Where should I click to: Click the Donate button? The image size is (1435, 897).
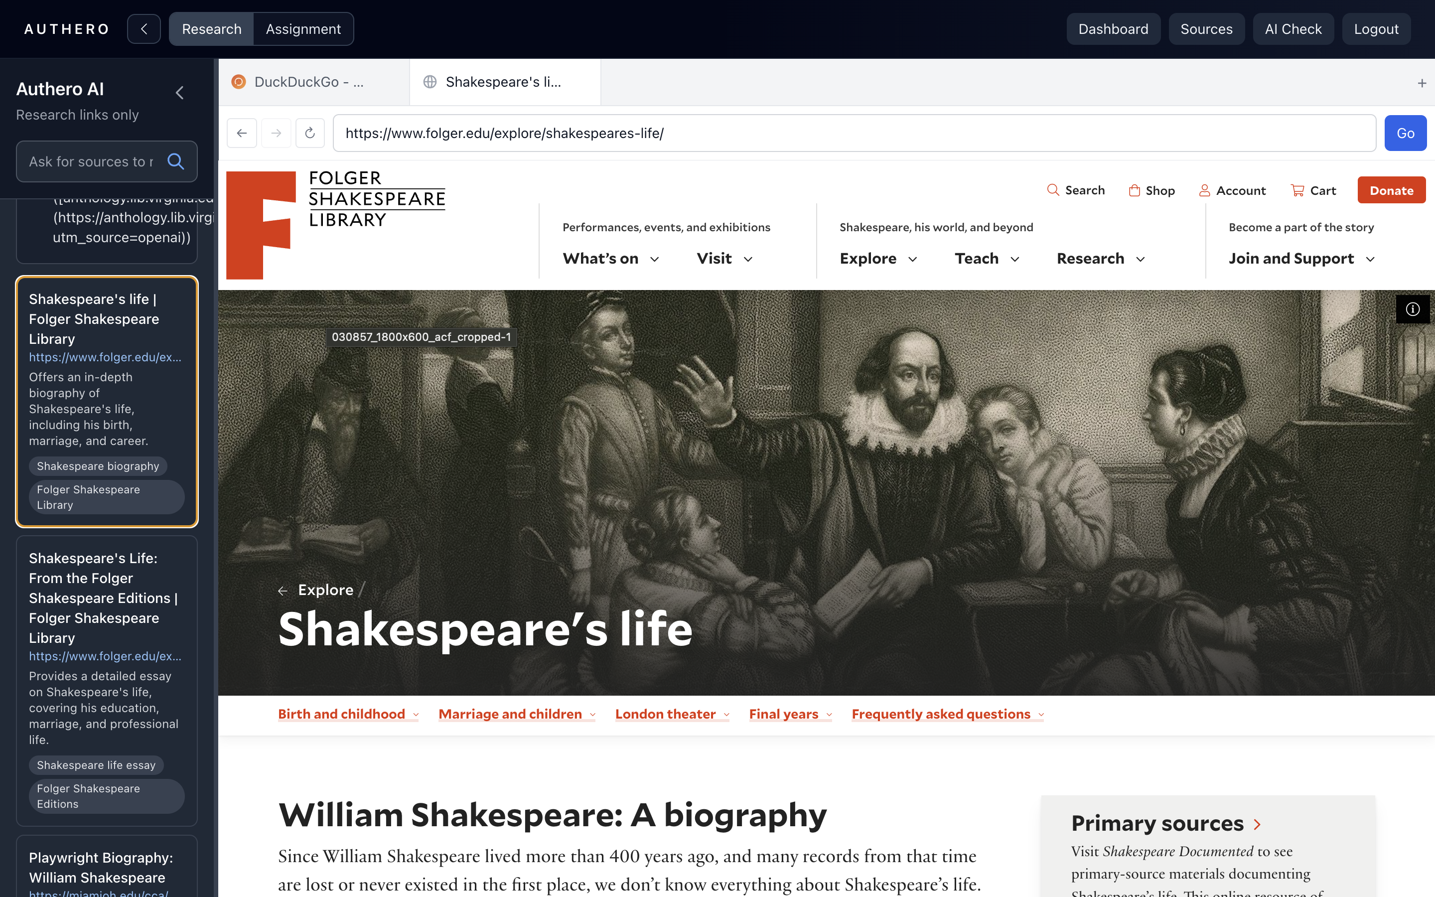1391,190
